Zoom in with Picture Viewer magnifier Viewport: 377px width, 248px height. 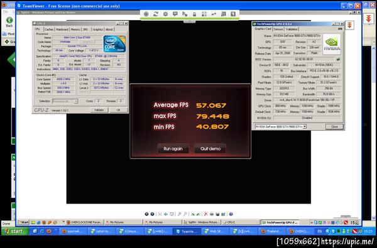pyautogui.click(x=179, y=214)
